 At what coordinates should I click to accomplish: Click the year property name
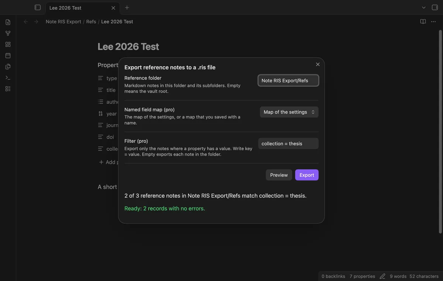[111, 114]
